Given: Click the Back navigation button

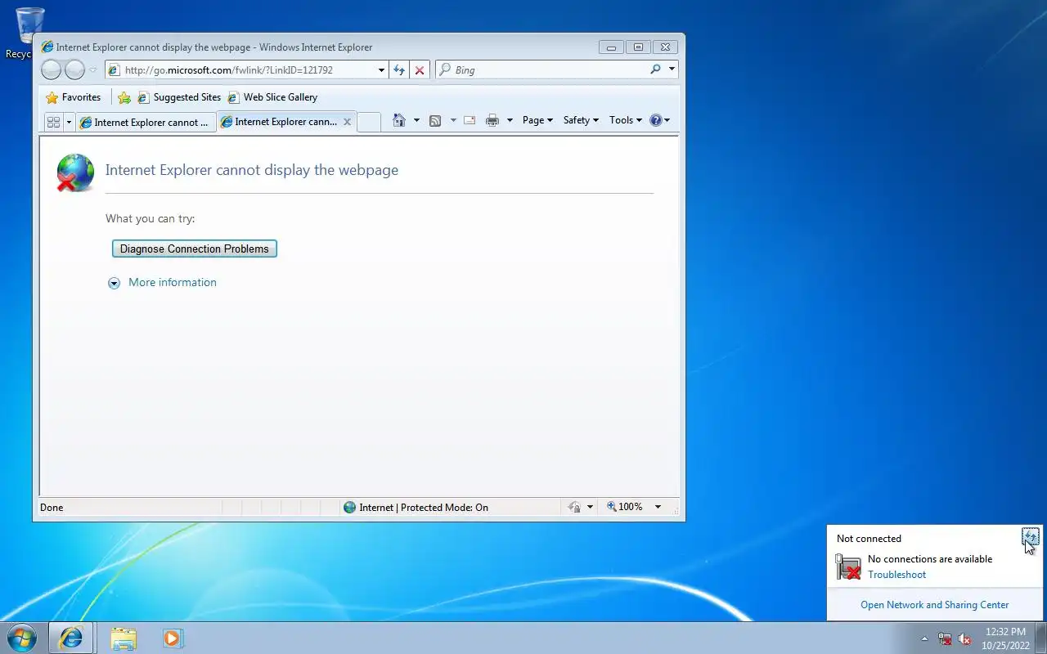Looking at the screenshot, I should coord(51,70).
